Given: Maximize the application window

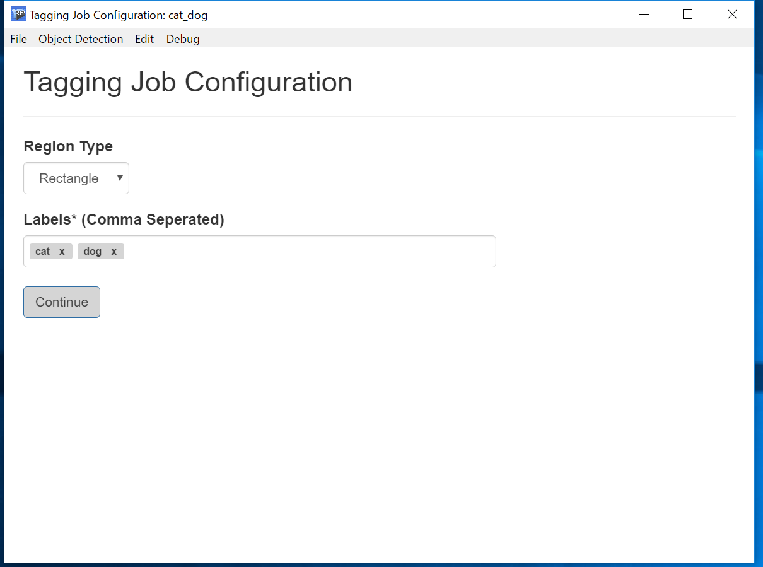Looking at the screenshot, I should pyautogui.click(x=687, y=15).
